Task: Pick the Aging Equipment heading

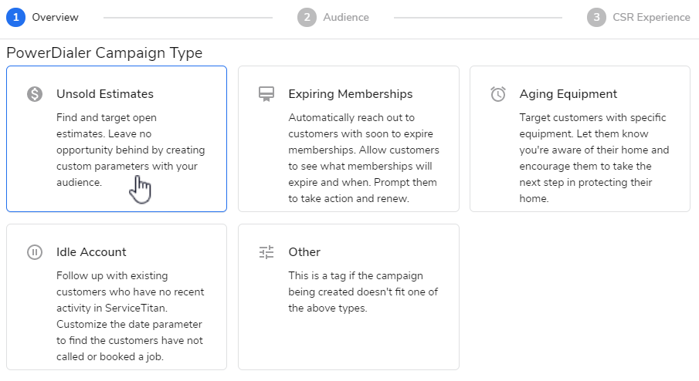Action: (568, 94)
